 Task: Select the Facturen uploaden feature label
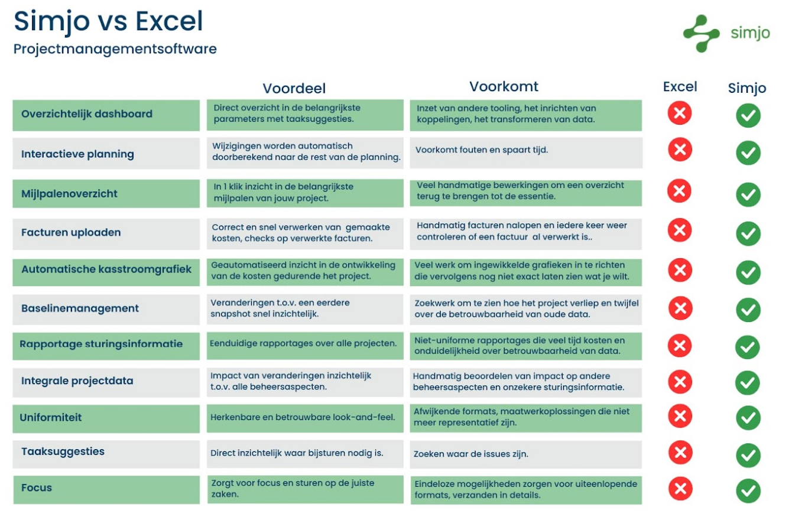(x=71, y=233)
